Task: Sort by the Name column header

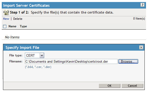Action: [x=12, y=26]
